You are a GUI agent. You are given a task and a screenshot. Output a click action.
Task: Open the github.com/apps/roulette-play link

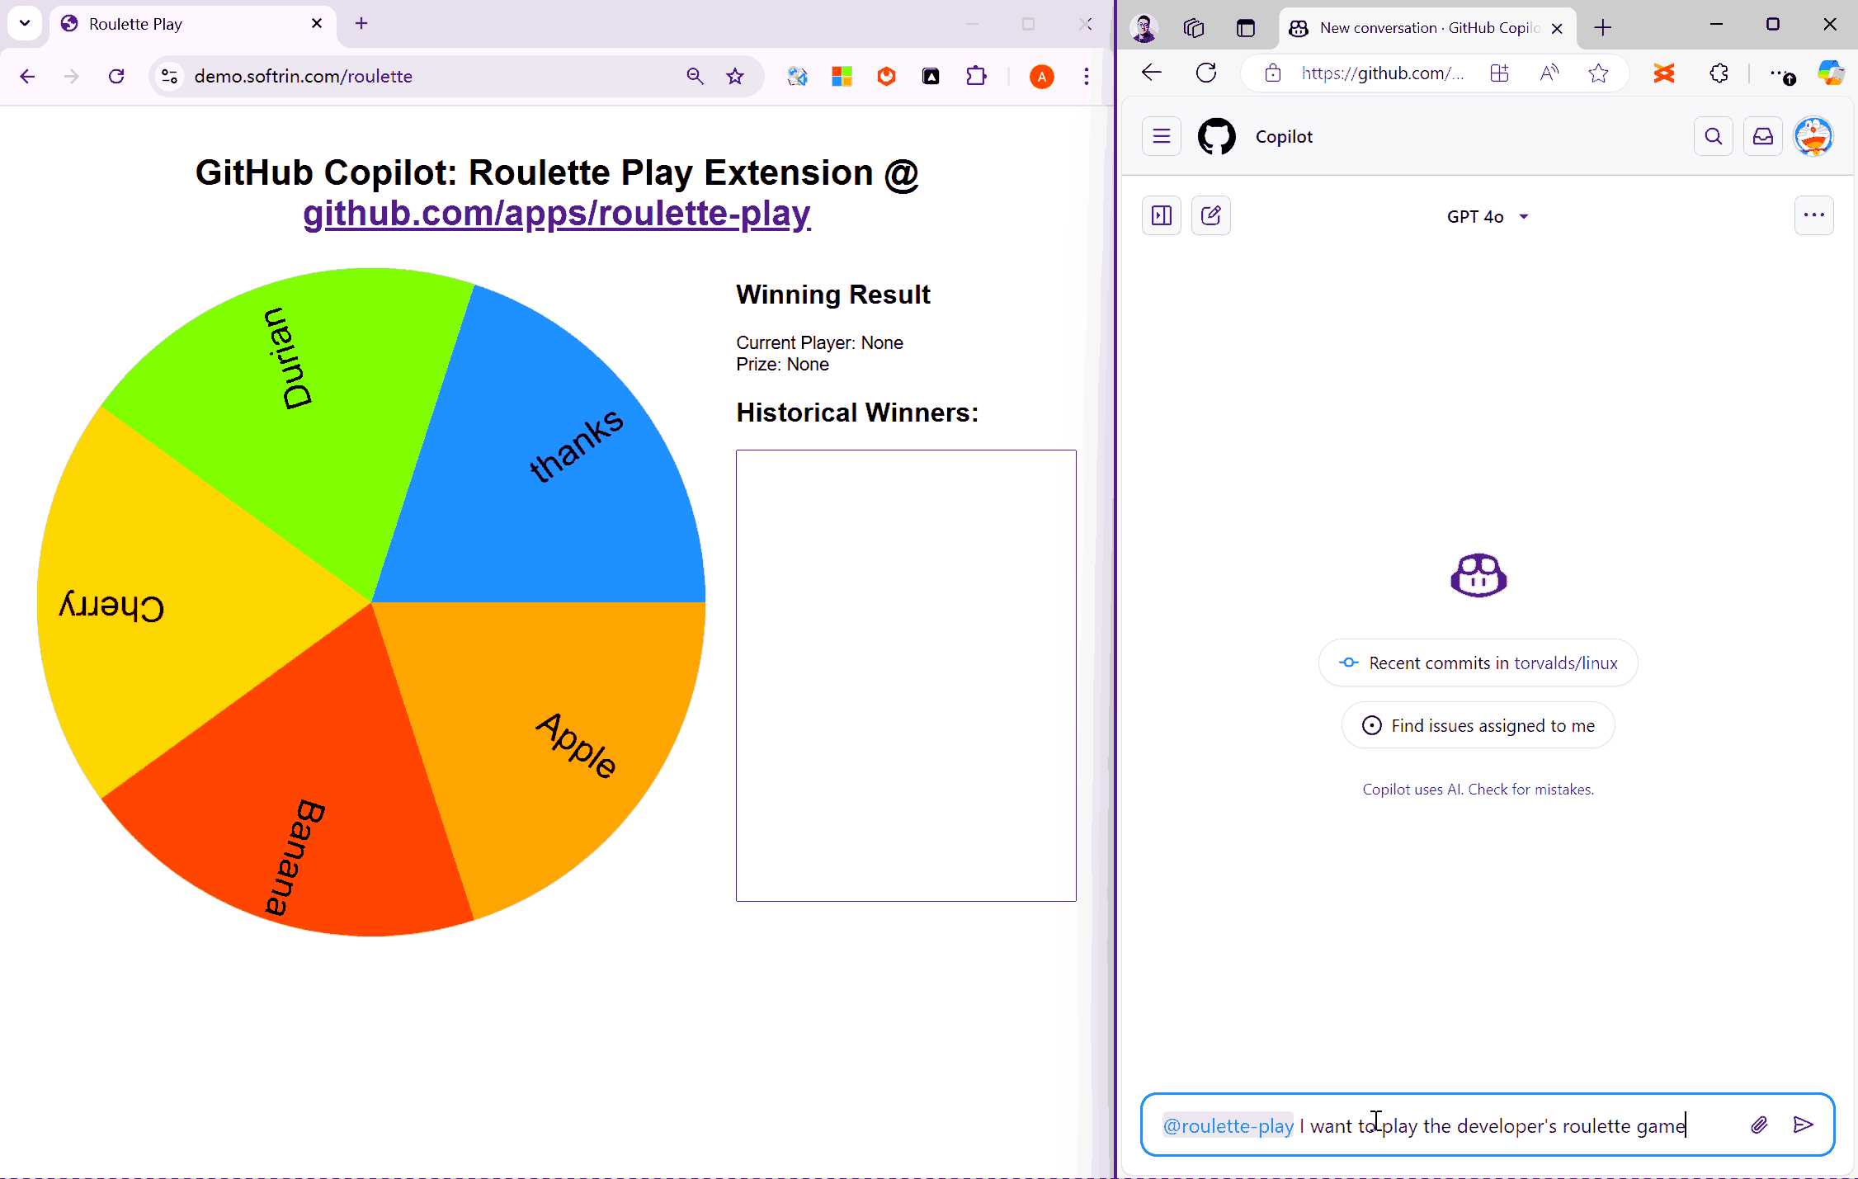pos(557,214)
